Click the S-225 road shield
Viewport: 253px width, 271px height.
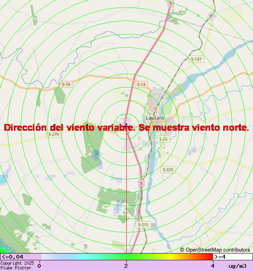point(168,170)
